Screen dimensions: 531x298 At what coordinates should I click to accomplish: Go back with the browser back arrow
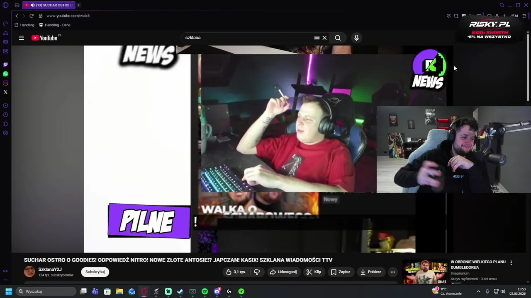[17, 16]
